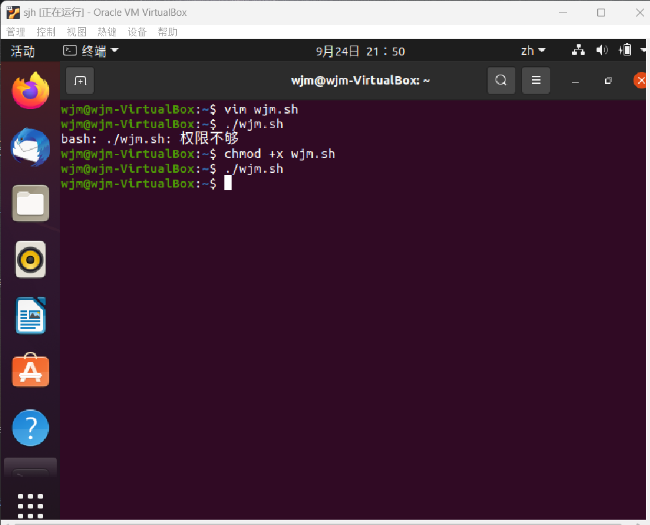The height and width of the screenshot is (525, 650).
Task: Open a new tab in the terminal
Action: [80, 81]
